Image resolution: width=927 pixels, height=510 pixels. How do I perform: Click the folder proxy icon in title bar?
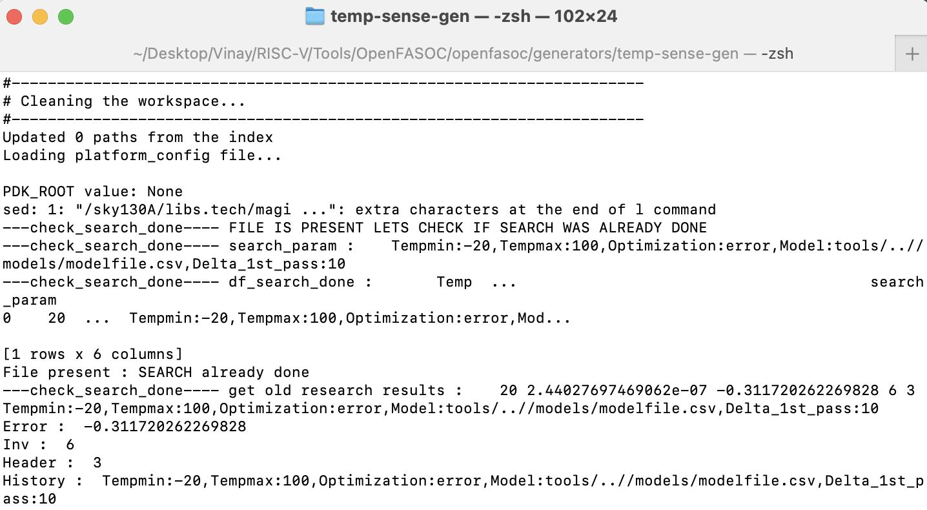pos(314,16)
